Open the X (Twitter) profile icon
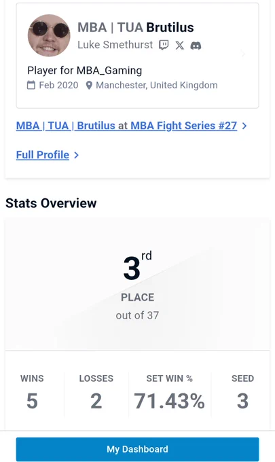The width and height of the screenshot is (275, 462). pos(180,46)
